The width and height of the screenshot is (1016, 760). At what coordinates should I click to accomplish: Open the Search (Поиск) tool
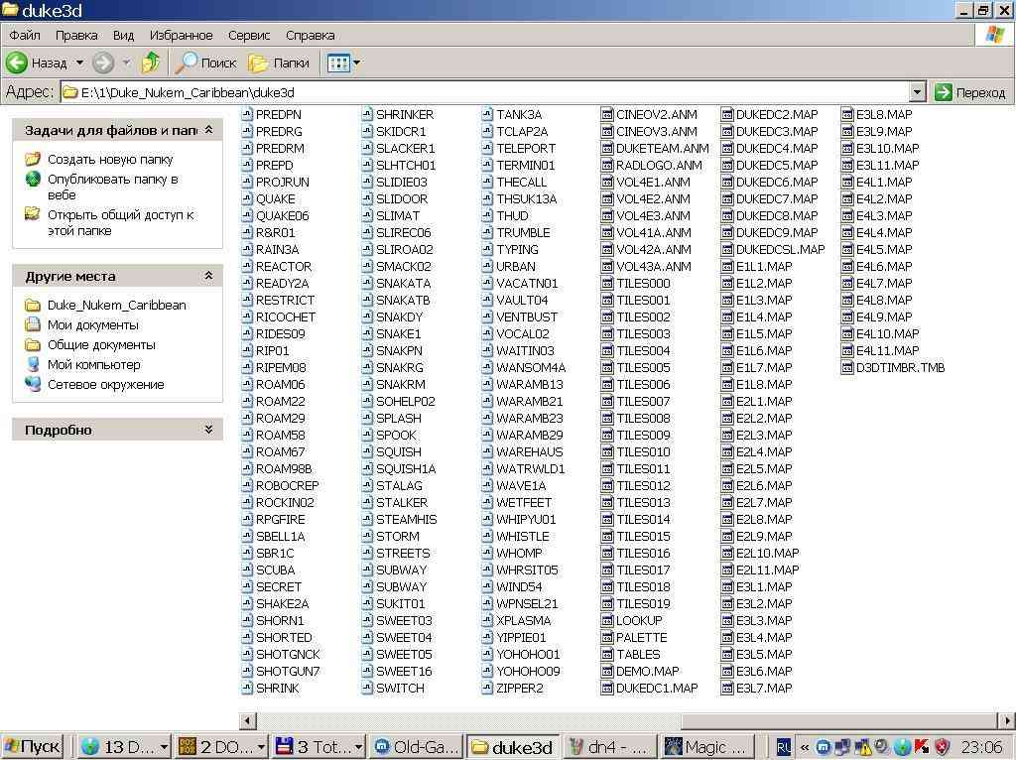(x=206, y=63)
